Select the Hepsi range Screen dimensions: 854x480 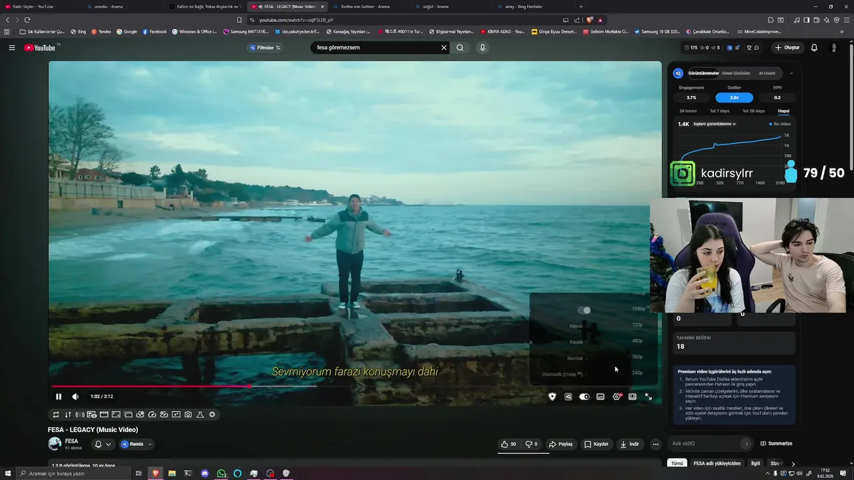(x=783, y=111)
